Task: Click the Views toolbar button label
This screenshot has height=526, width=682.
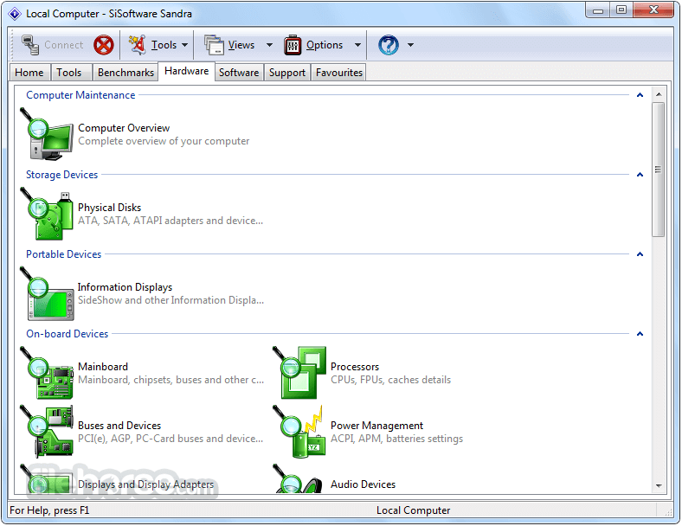Action: 241,45
